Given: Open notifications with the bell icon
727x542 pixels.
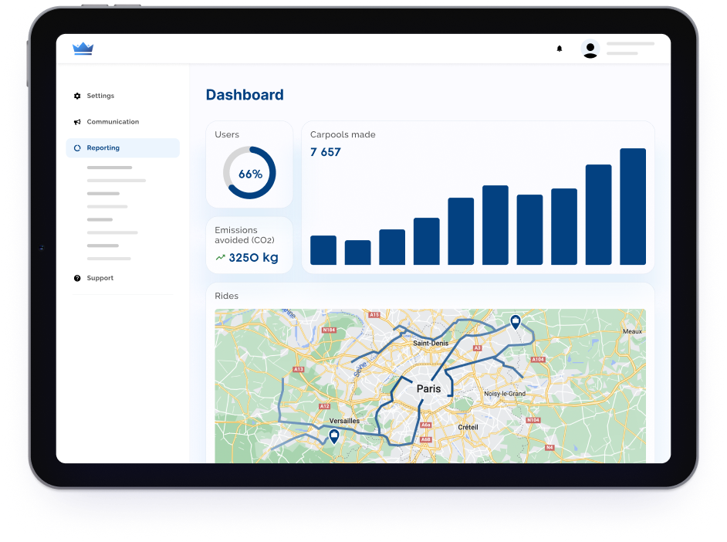Looking at the screenshot, I should coord(560,49).
